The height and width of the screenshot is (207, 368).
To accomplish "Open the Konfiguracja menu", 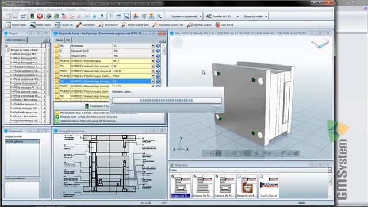I will coord(55,9).
